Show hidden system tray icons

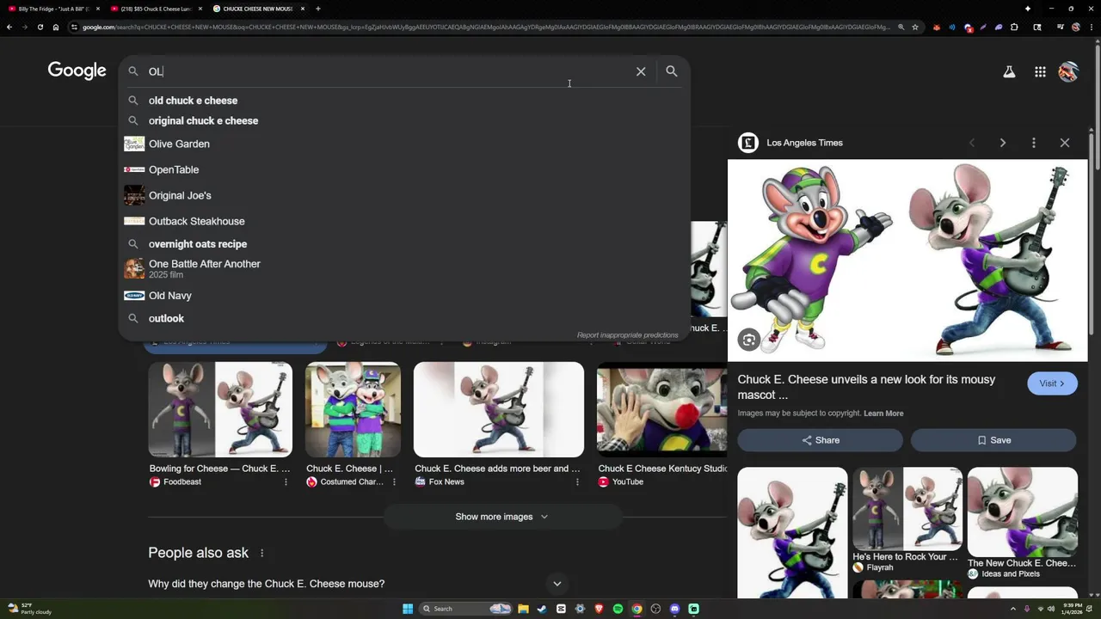1013,609
